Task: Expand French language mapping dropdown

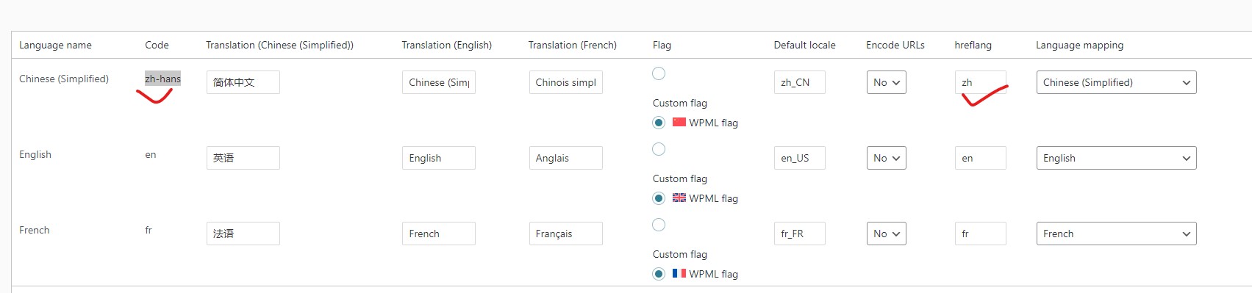Action: [1116, 234]
